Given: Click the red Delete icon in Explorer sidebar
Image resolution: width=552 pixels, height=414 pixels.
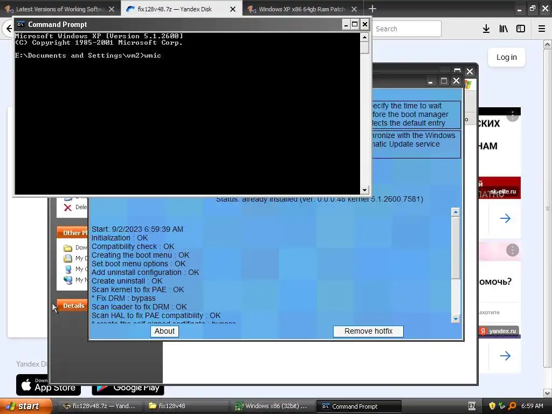Looking at the screenshot, I should coord(68,208).
